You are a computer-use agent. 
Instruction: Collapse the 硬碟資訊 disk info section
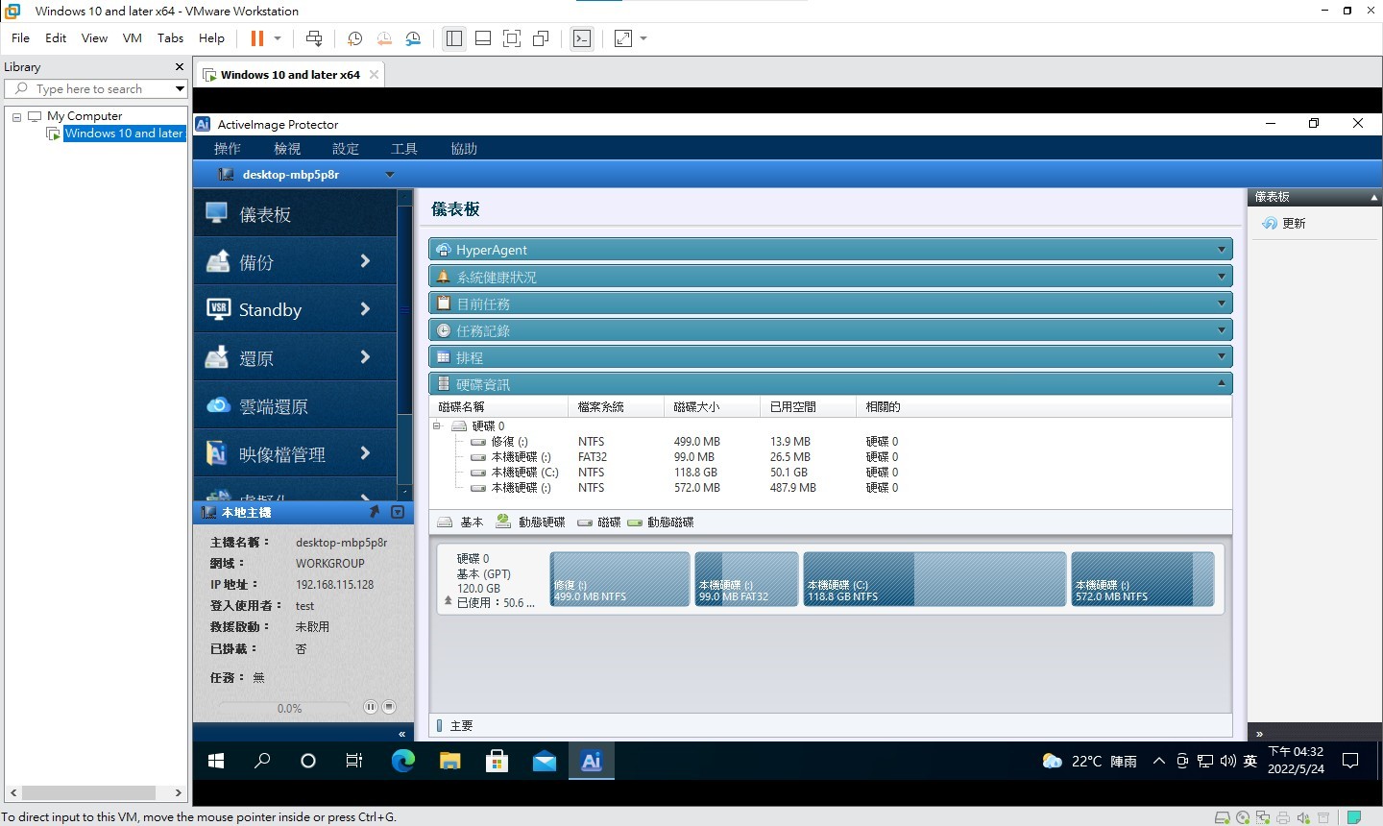pyautogui.click(x=1221, y=384)
